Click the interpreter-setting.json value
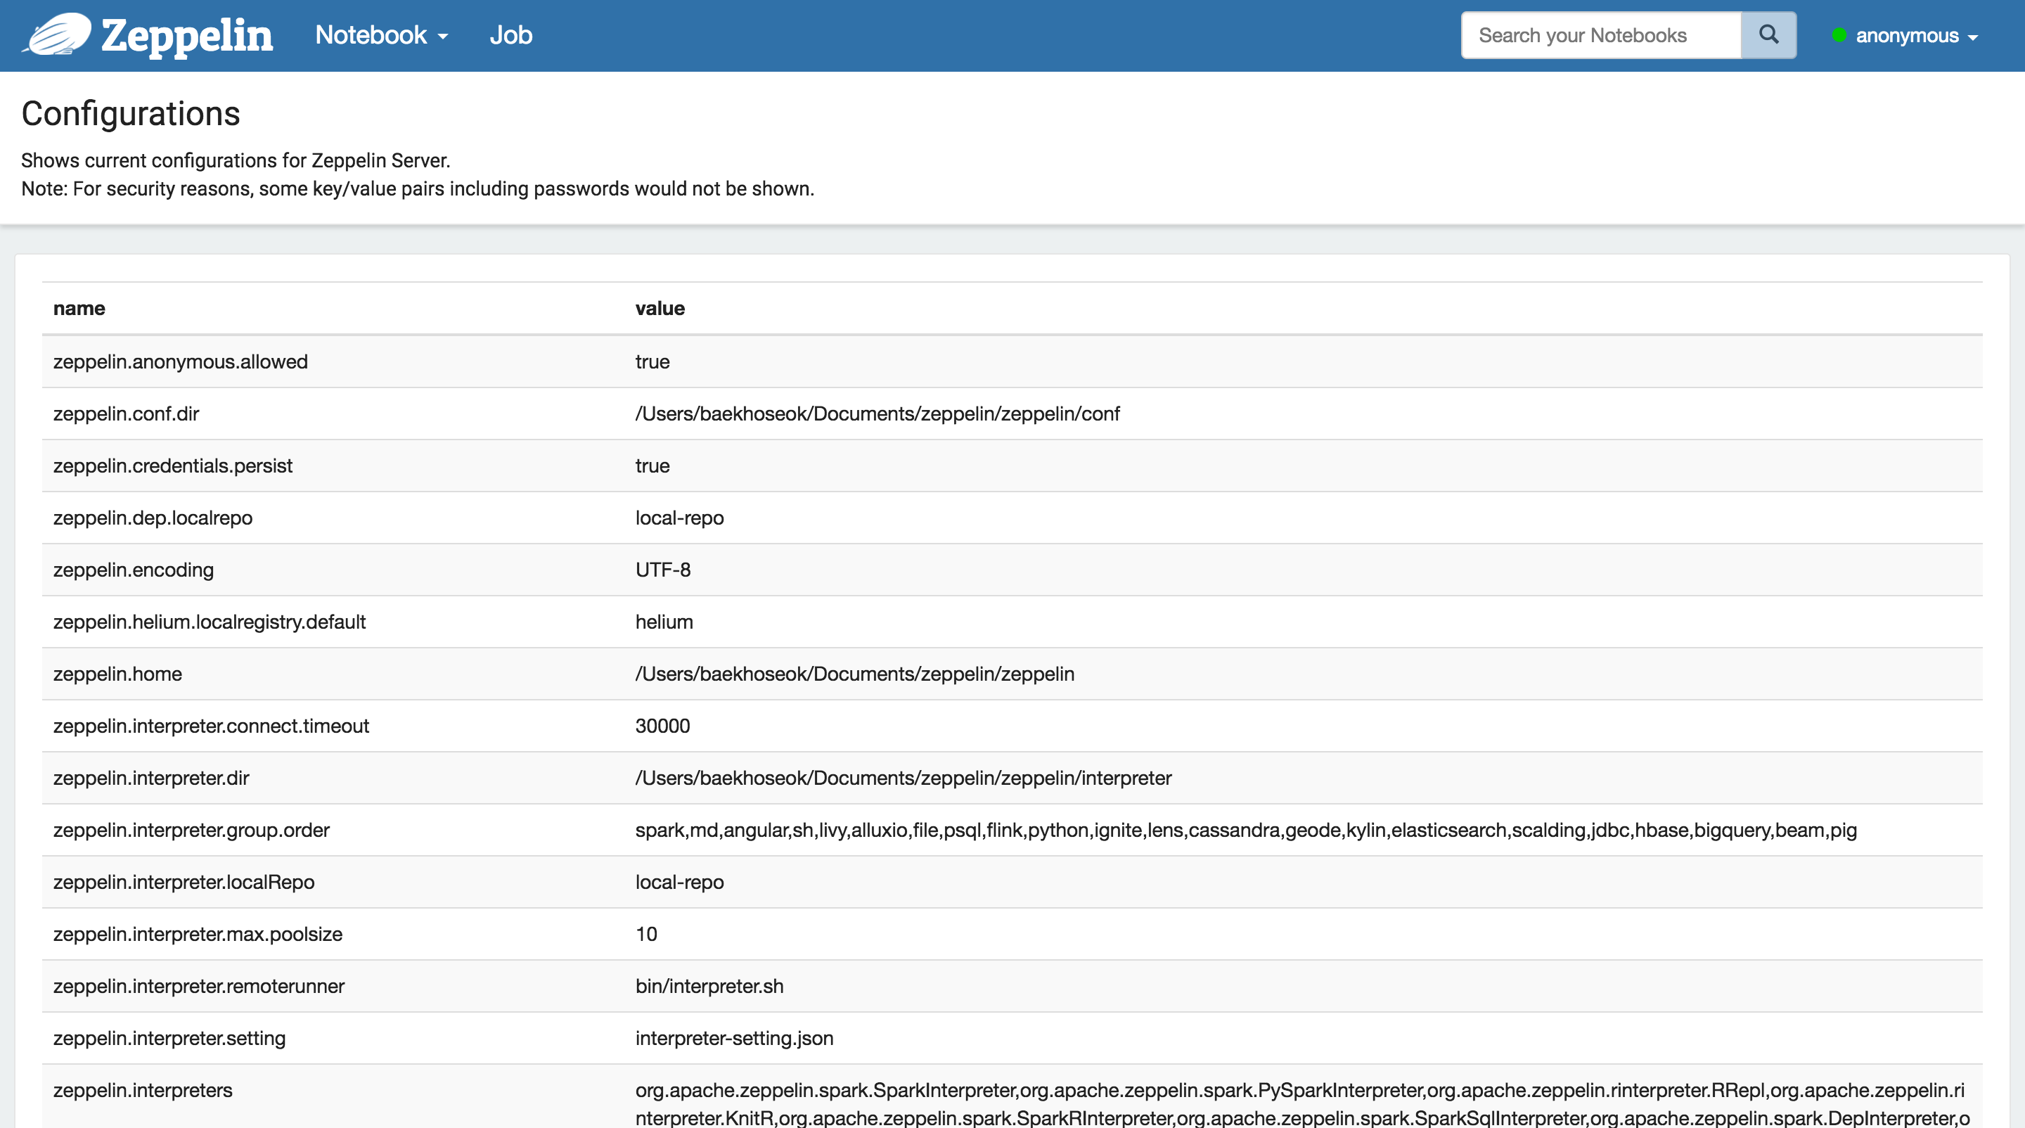Viewport: 2025px width, 1128px height. click(x=733, y=1039)
